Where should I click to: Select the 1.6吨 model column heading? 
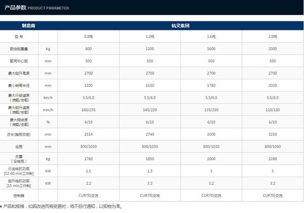click(211, 37)
